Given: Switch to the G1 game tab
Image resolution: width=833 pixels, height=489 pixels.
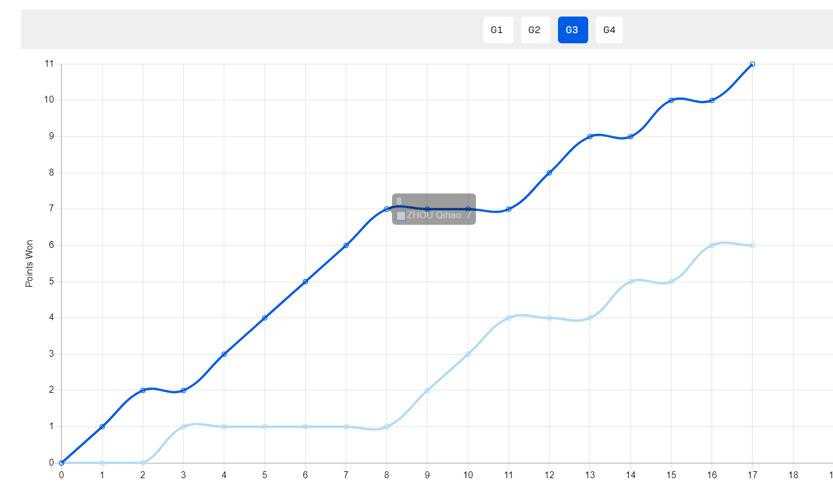Looking at the screenshot, I should point(498,30).
